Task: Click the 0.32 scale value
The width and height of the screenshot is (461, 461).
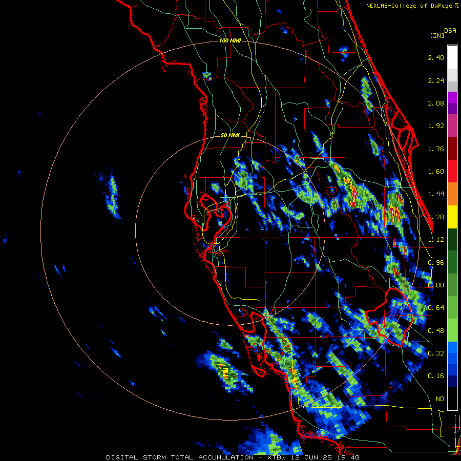Action: pos(436,353)
